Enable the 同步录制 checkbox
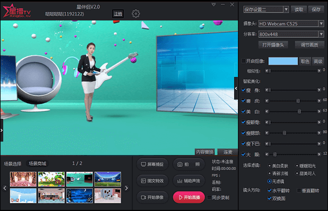328x211 pixels. click(209, 197)
